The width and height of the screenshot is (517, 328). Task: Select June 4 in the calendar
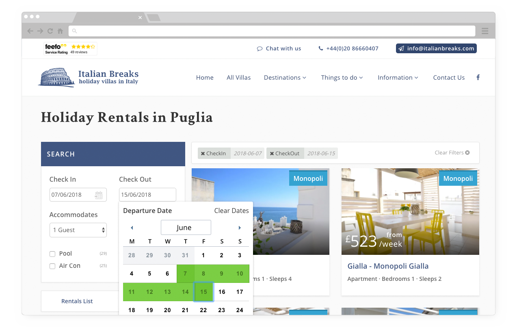click(x=132, y=274)
